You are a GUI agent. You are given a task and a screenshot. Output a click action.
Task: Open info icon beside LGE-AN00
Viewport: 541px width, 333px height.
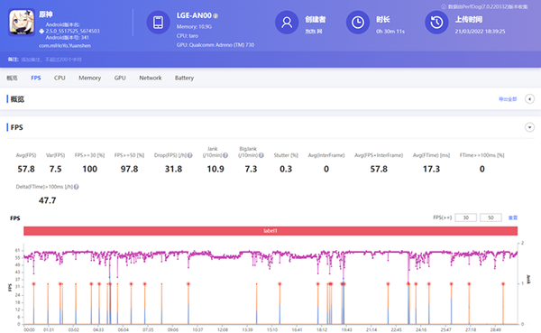(x=215, y=16)
